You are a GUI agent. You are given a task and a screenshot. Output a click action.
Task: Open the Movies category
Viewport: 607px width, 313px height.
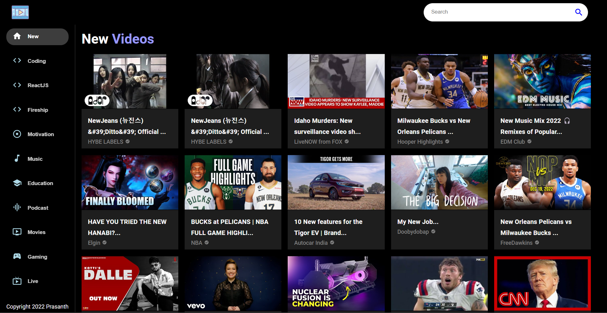[37, 232]
